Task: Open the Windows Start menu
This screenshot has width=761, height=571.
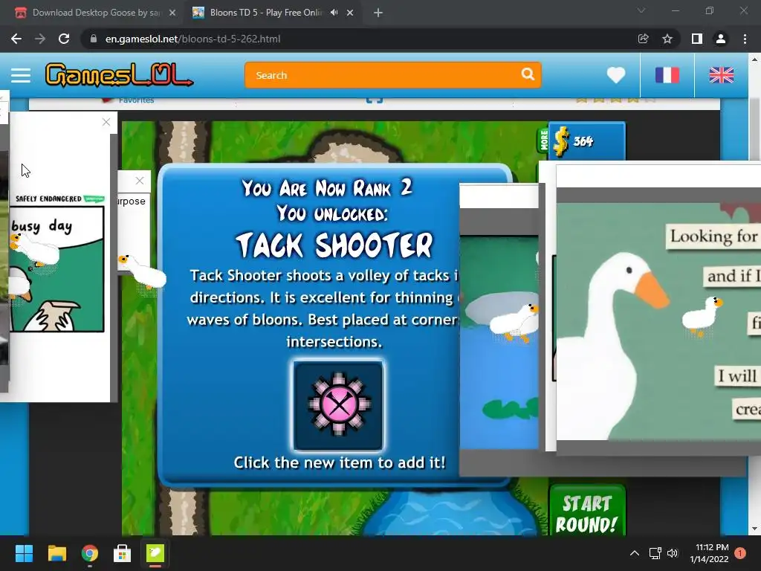Action: point(24,553)
